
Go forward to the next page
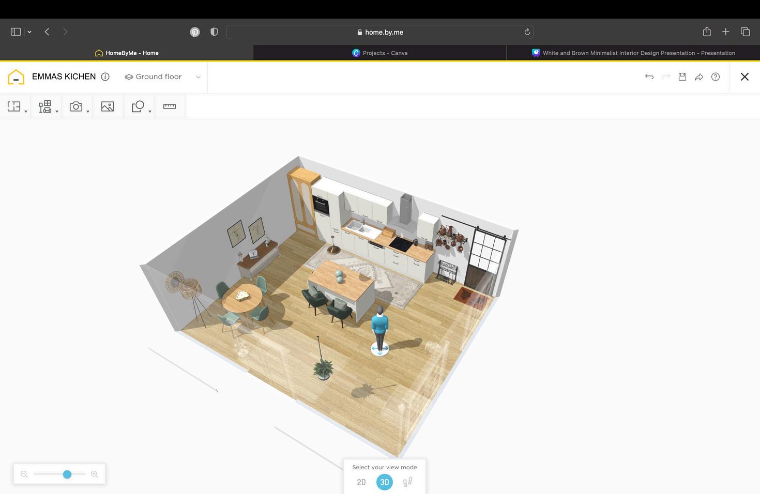tap(65, 32)
